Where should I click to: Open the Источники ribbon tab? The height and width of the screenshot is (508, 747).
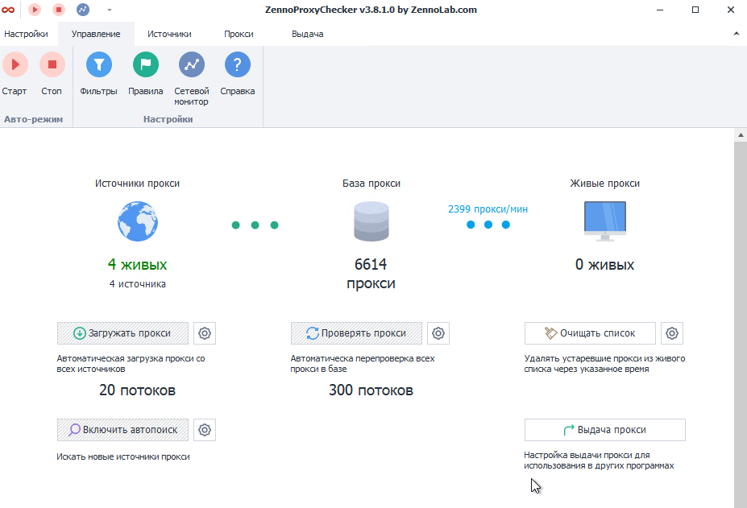point(169,34)
